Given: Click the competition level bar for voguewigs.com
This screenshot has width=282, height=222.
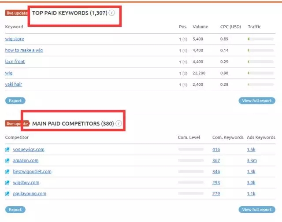Looking at the screenshot, I should coord(191,150).
